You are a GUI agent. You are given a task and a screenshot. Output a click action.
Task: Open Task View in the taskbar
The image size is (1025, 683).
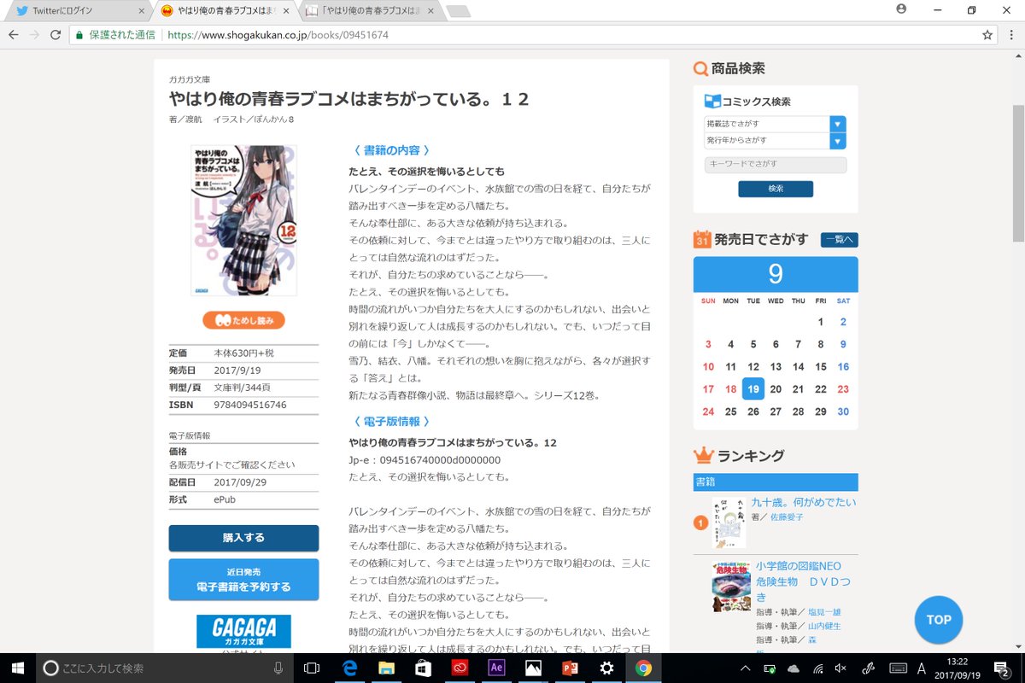click(312, 668)
